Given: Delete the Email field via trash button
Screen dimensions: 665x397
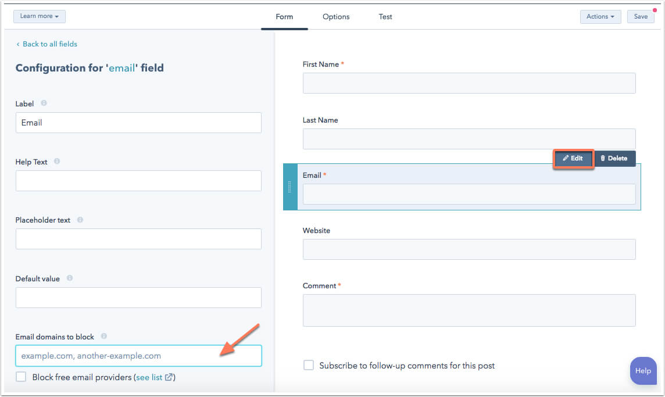Looking at the screenshot, I should [x=614, y=158].
